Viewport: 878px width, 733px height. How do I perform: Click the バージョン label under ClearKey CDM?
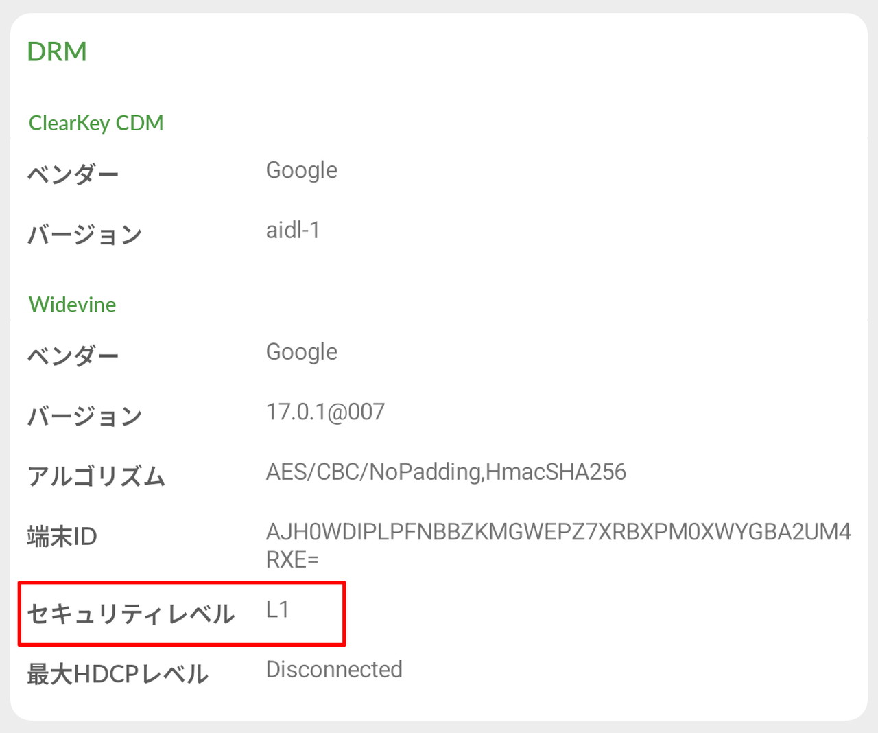point(84,235)
